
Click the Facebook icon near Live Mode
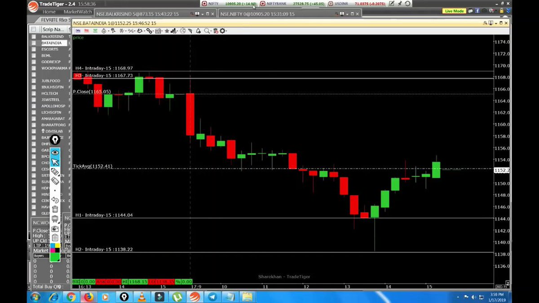point(477,11)
